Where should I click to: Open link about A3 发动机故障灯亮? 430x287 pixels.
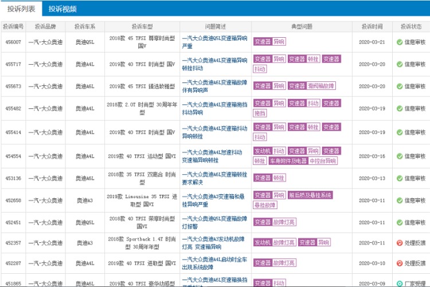coord(214,242)
